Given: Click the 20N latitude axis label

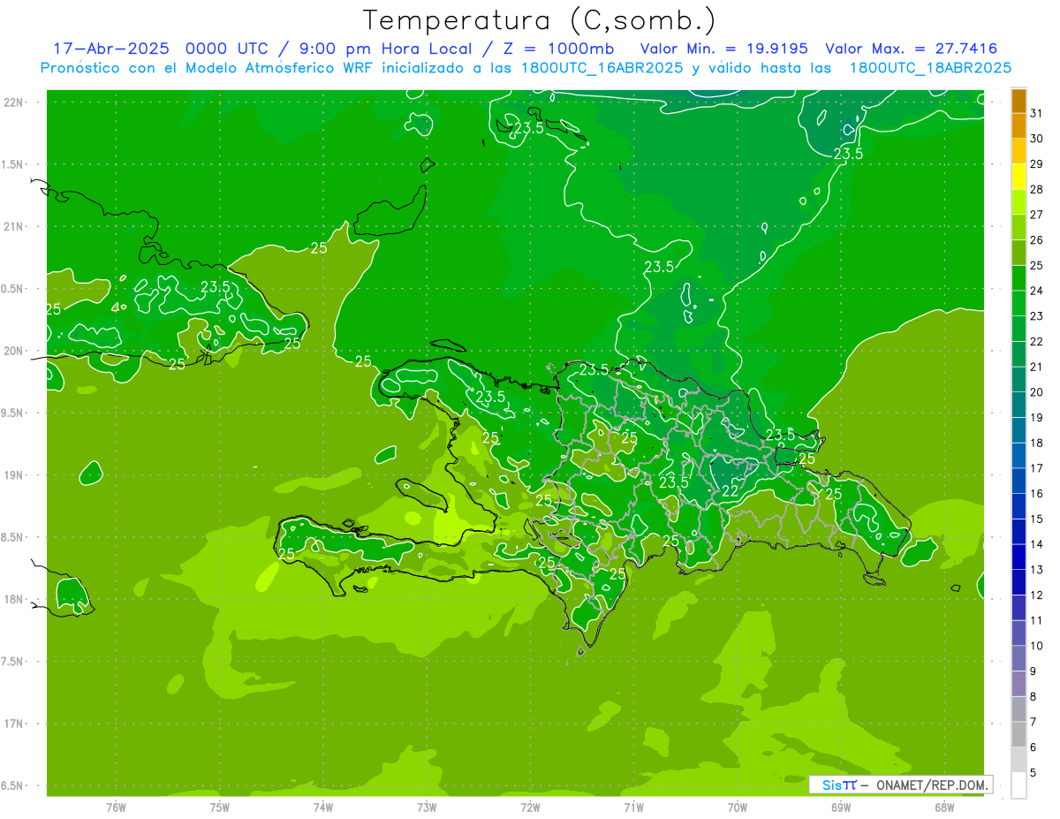Looking at the screenshot, I should [13, 351].
